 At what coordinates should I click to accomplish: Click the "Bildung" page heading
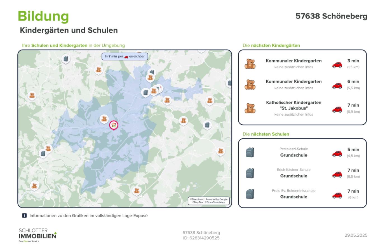(x=43, y=16)
